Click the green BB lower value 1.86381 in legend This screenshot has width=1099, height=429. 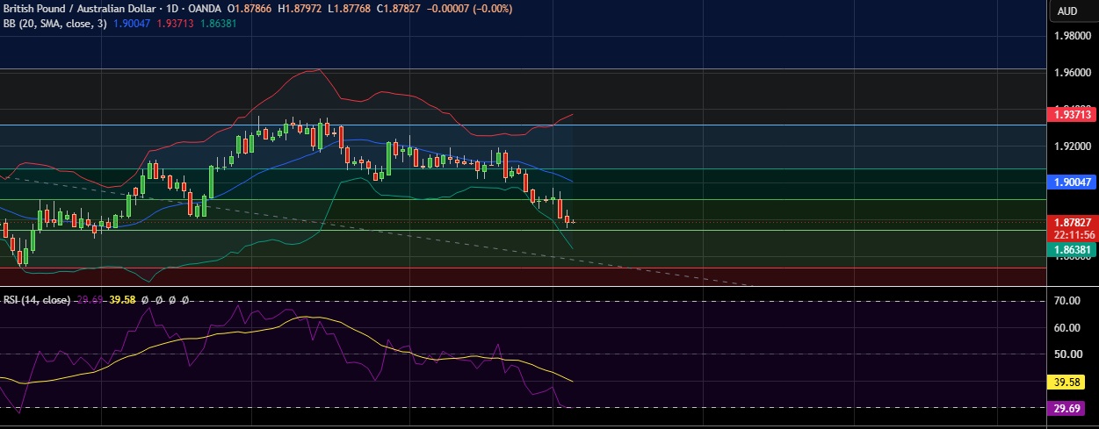pos(217,23)
